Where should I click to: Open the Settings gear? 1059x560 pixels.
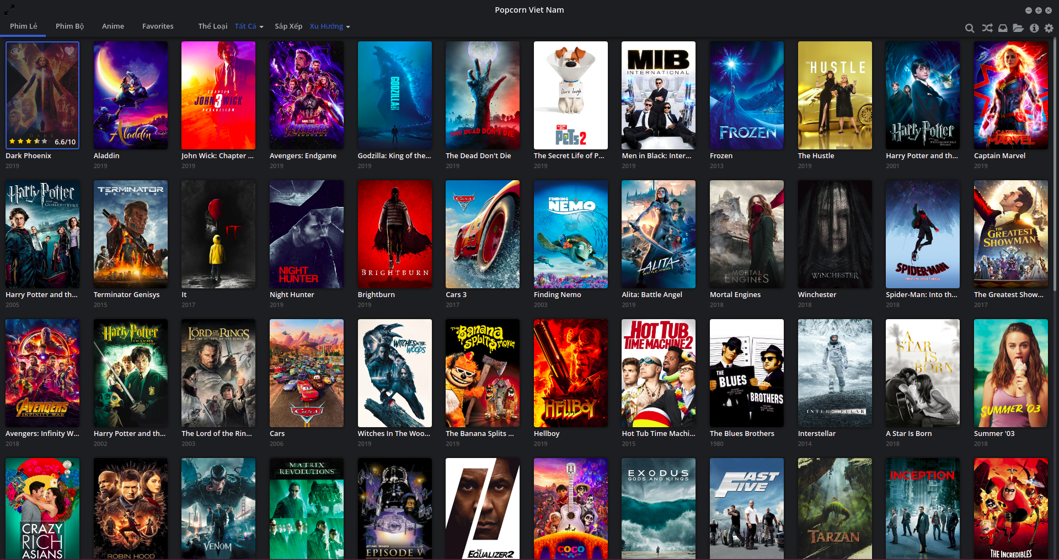tap(1049, 28)
